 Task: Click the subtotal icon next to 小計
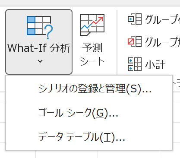pos(135,64)
